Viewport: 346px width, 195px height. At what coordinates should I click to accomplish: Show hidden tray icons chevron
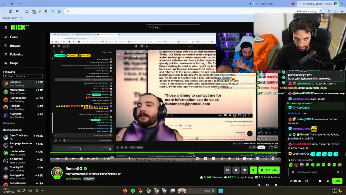pos(42,191)
